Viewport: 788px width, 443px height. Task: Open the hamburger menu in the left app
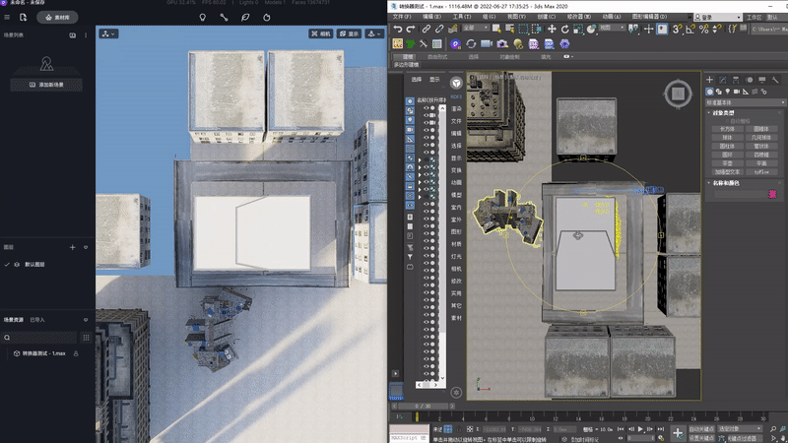[x=7, y=17]
